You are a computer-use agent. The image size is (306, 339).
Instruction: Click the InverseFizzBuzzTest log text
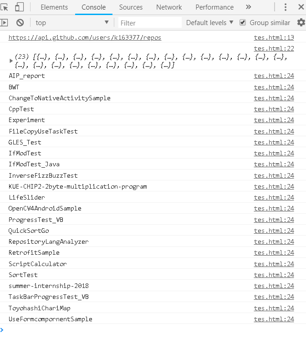point(43,175)
